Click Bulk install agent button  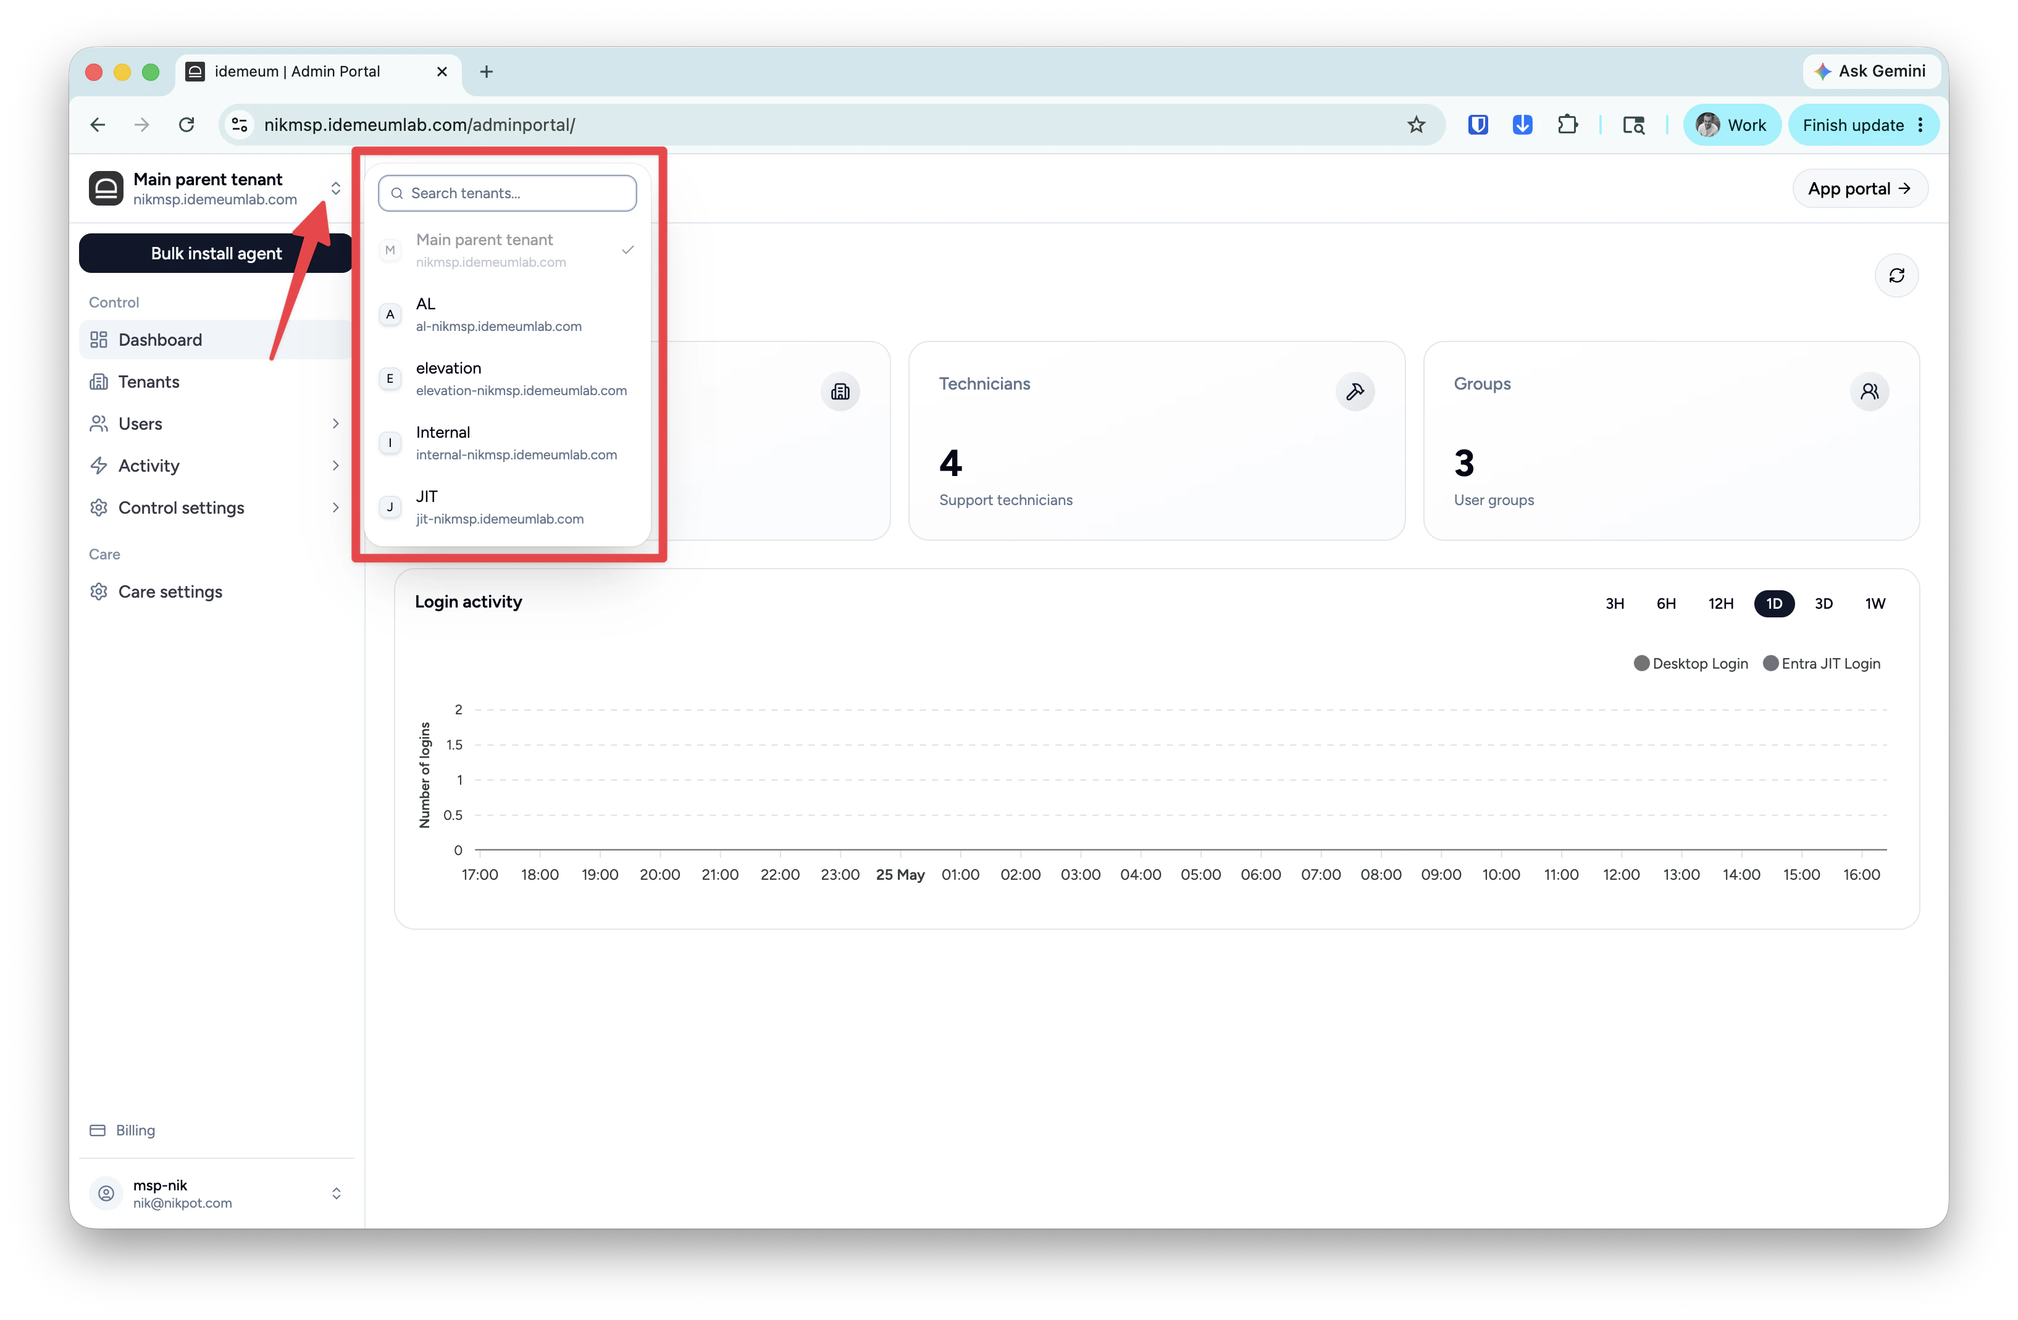[216, 254]
